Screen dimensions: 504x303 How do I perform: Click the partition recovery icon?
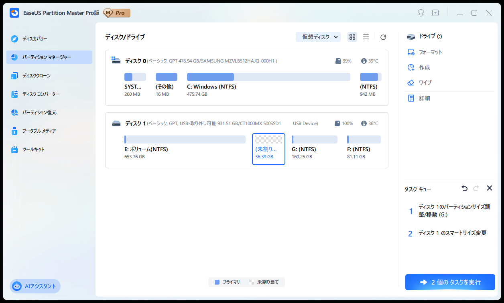pos(15,113)
